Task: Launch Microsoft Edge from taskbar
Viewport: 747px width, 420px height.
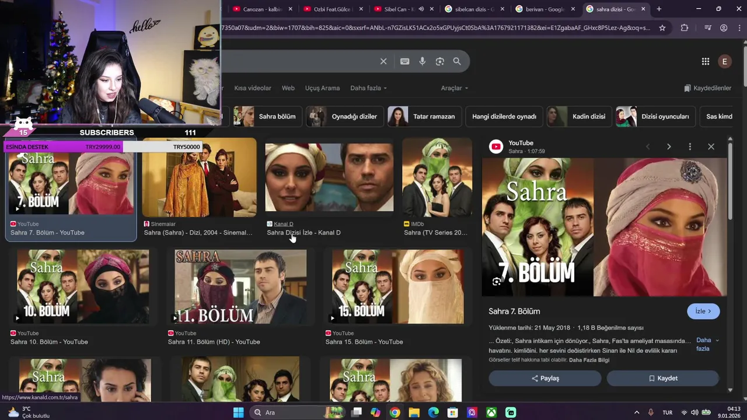Action: pos(433,412)
